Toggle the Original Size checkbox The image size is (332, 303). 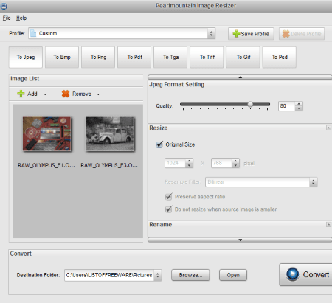pyautogui.click(x=159, y=144)
